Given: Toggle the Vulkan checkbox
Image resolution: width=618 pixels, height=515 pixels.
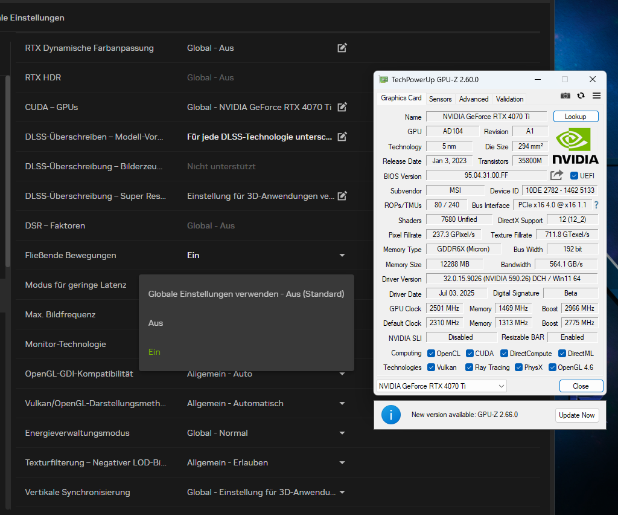Looking at the screenshot, I should tap(431, 368).
